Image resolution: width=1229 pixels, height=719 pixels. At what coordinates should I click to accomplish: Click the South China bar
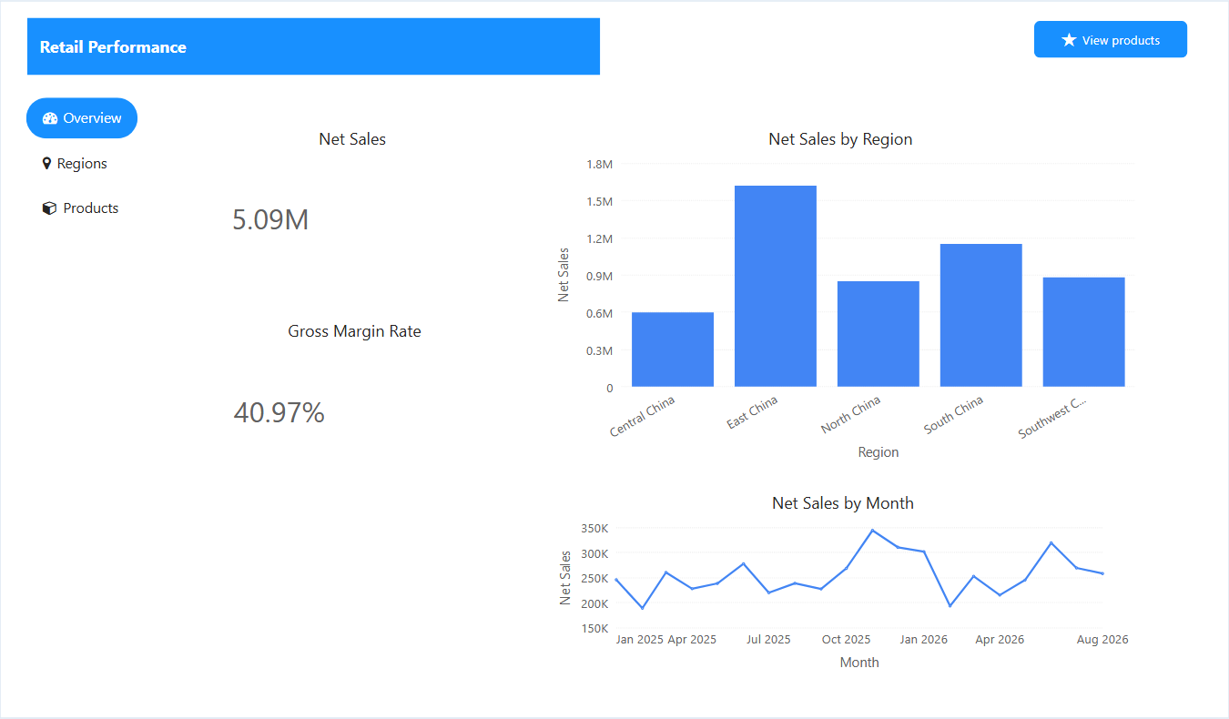[x=981, y=315]
